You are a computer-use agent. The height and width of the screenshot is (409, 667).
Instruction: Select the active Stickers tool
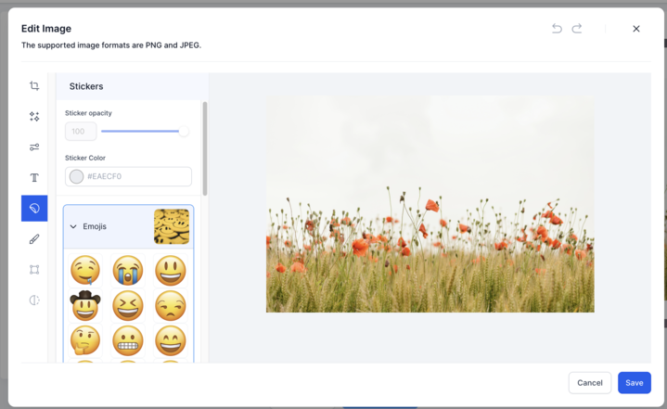[34, 209]
